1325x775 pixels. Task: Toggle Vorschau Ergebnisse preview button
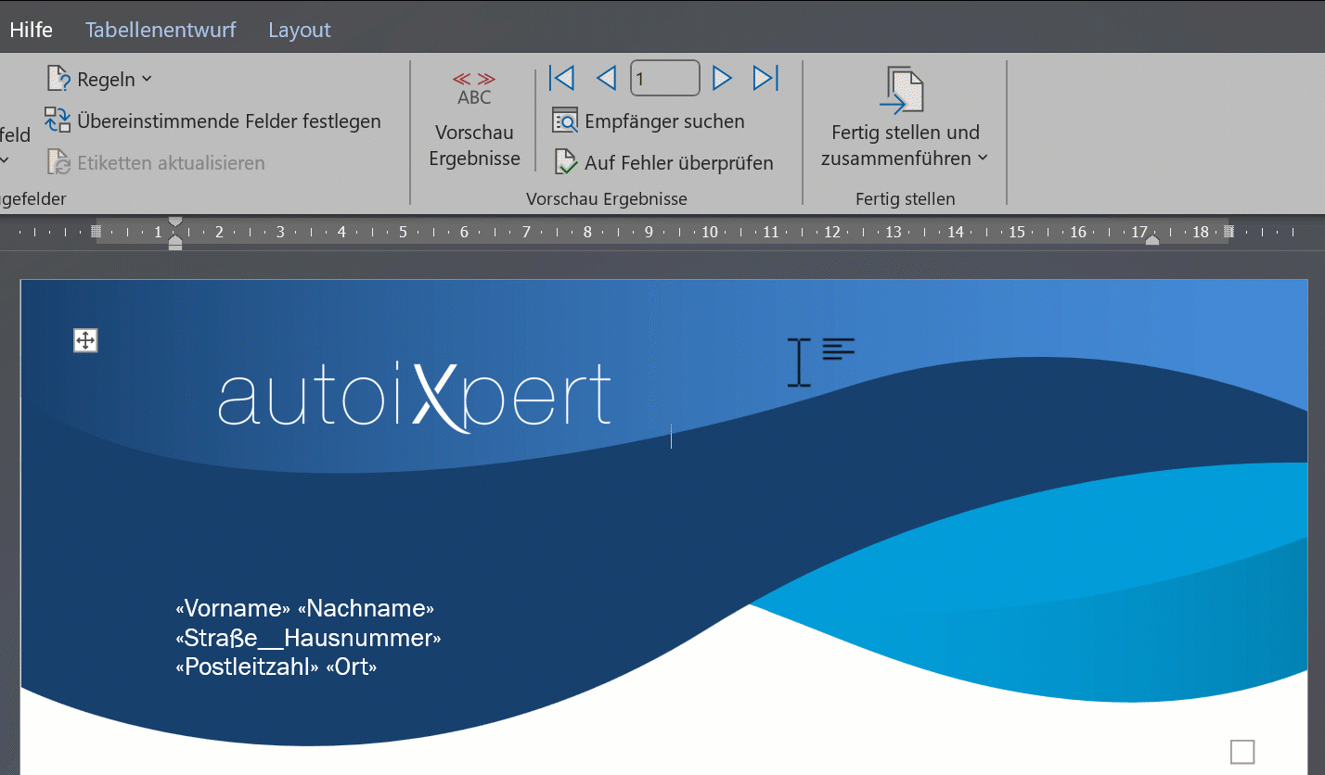tap(474, 118)
